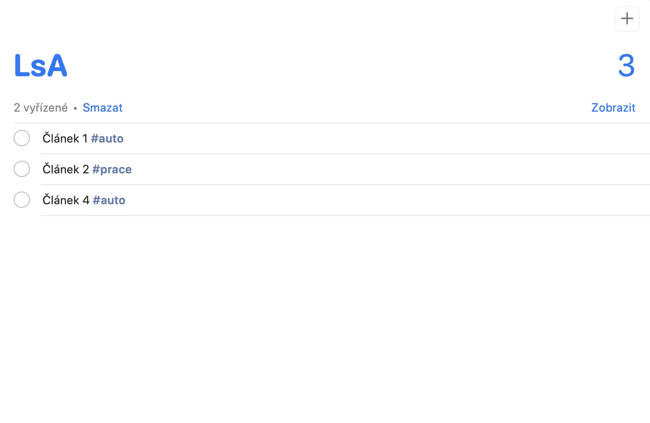
Task: Click blank space right of Článek 4 row
Action: click(385, 200)
